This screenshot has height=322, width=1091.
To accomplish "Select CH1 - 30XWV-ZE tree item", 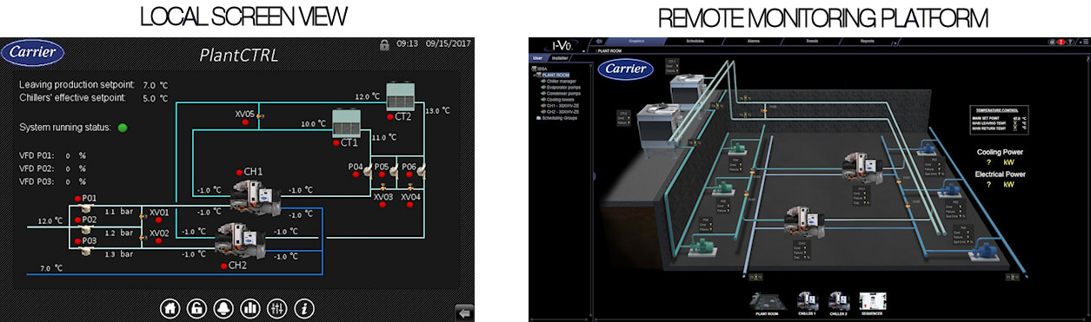I will [562, 106].
